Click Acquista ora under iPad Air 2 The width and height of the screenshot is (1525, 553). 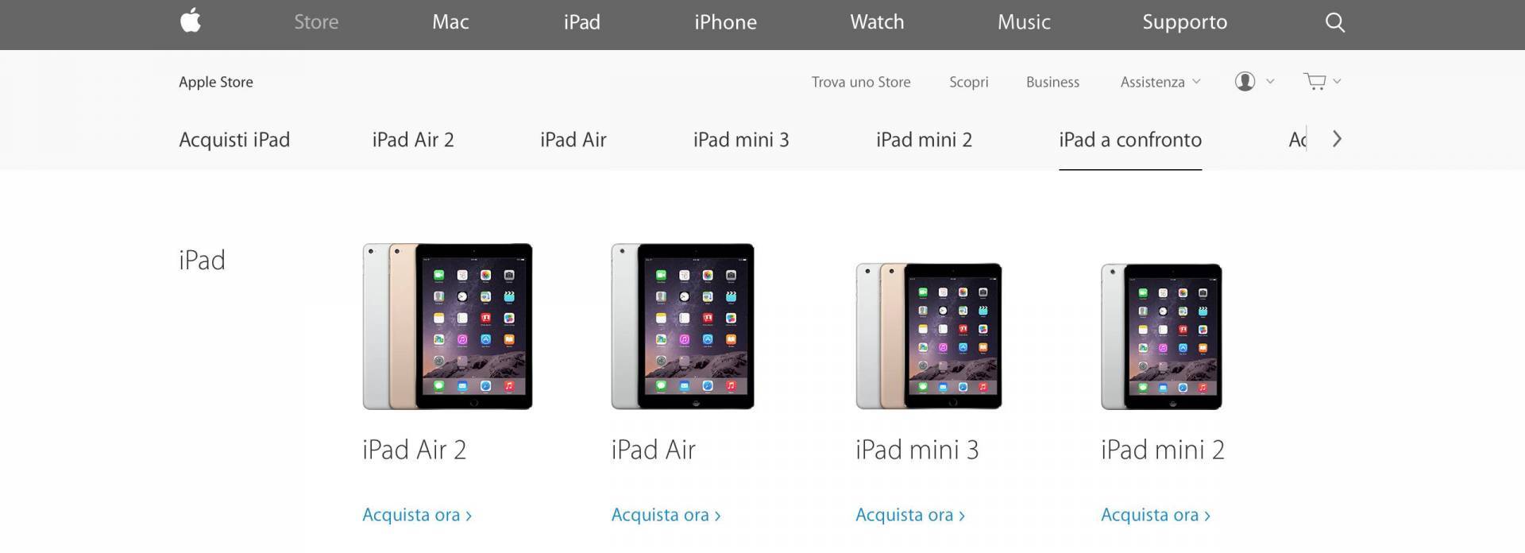point(417,515)
